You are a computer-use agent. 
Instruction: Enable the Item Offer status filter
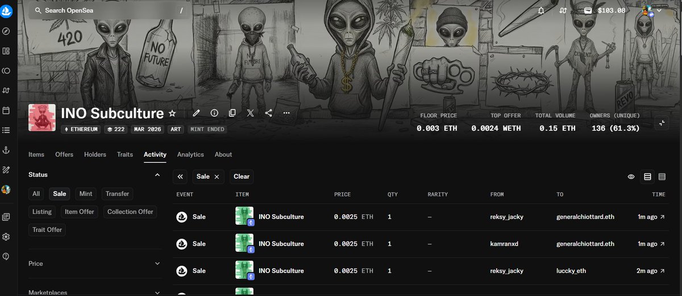[80, 212]
